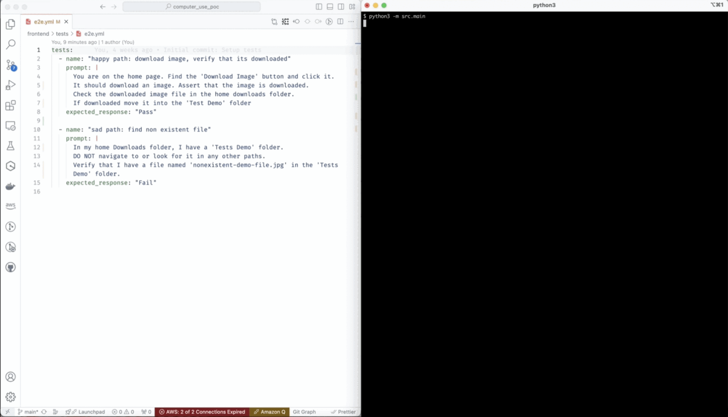Viewport: 728px width, 417px height.
Task: Toggle the primary side bar layout button
Action: (319, 7)
